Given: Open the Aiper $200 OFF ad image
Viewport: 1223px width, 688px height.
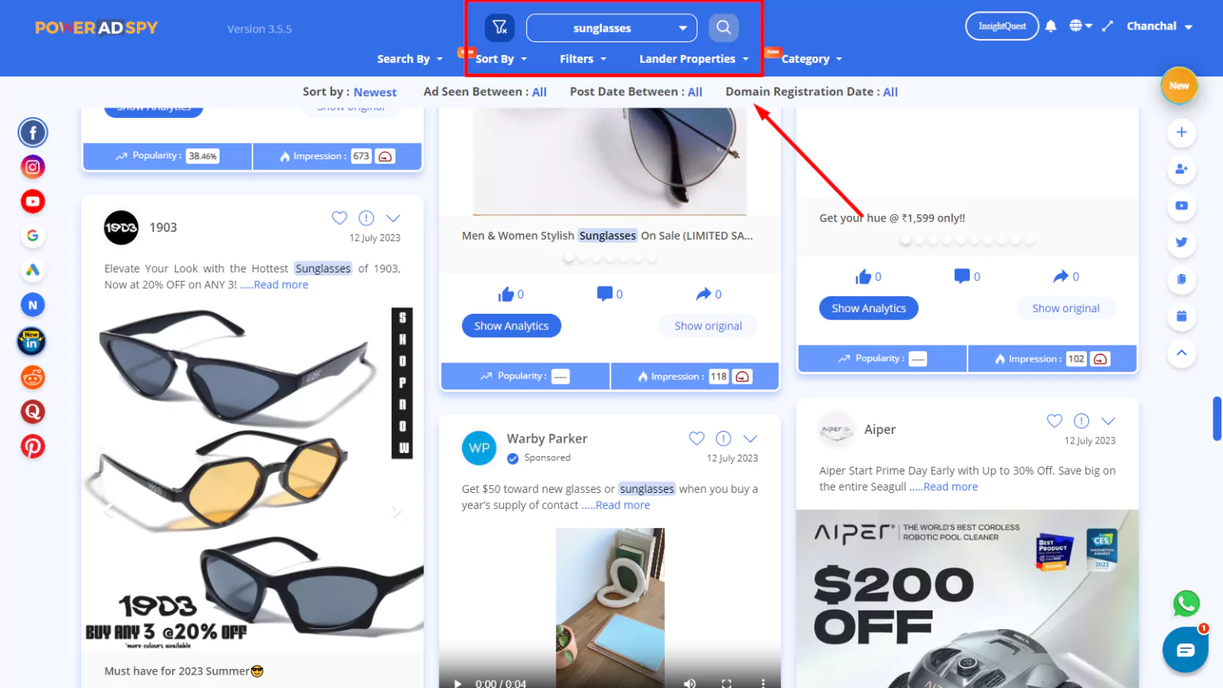Looking at the screenshot, I should click(967, 599).
